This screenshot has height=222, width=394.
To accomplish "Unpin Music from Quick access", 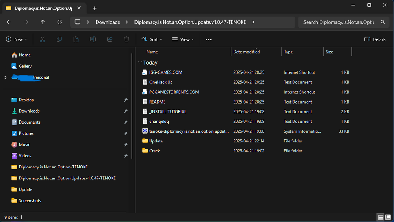I will pos(126,144).
